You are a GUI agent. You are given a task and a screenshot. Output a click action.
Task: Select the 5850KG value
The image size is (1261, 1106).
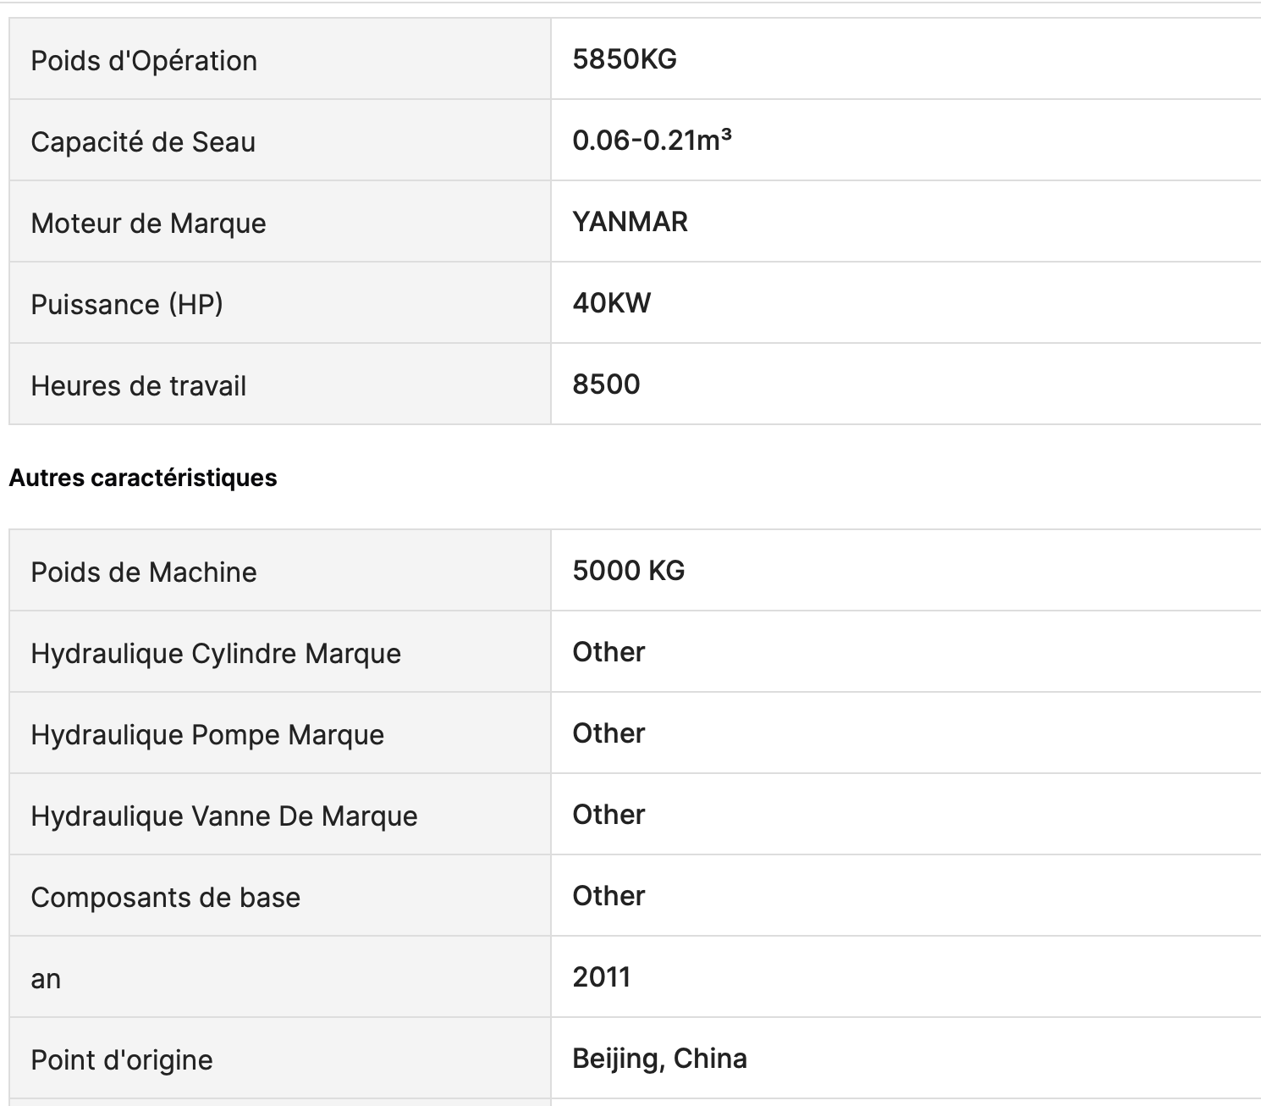tap(625, 59)
